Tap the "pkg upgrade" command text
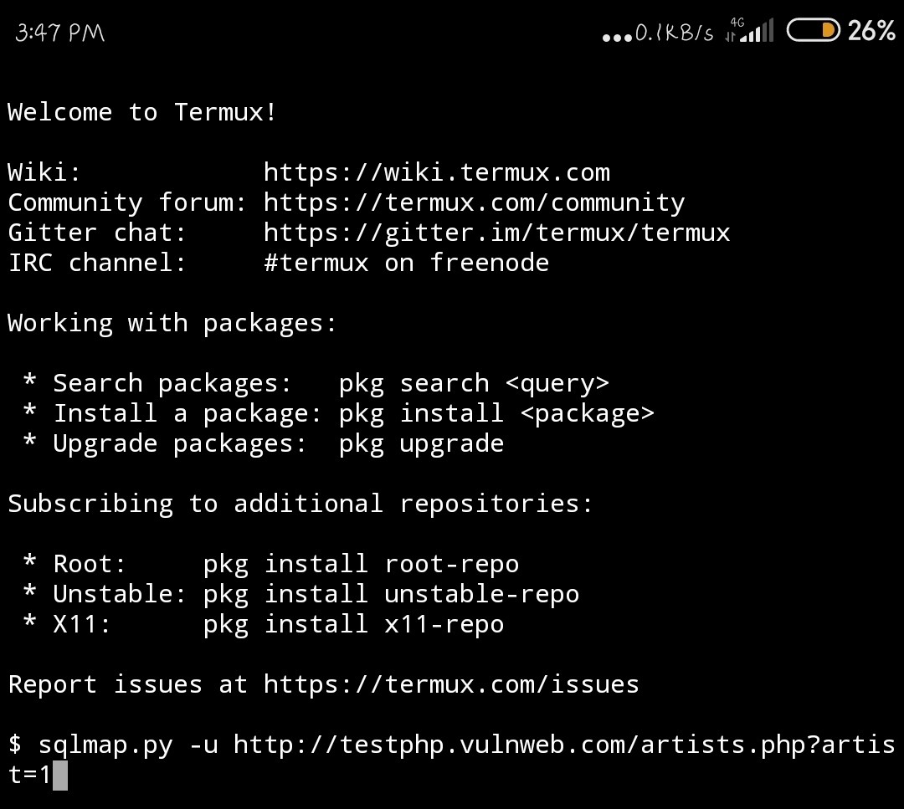This screenshot has width=904, height=809. tap(421, 443)
